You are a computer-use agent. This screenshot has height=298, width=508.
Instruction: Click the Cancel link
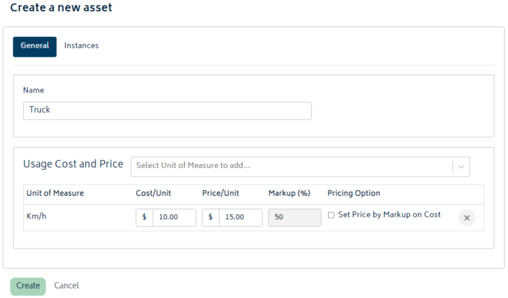[66, 286]
